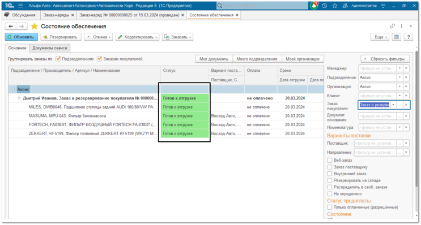Click the Резервировать button
The width and height of the screenshot is (421, 225).
(61, 37)
